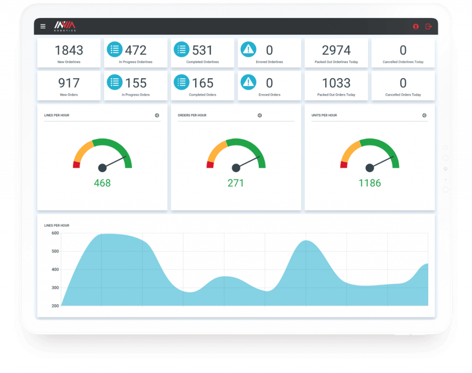Click the Completed Orders checklist icon
Viewport: 472px width, 373px height.
tap(182, 82)
